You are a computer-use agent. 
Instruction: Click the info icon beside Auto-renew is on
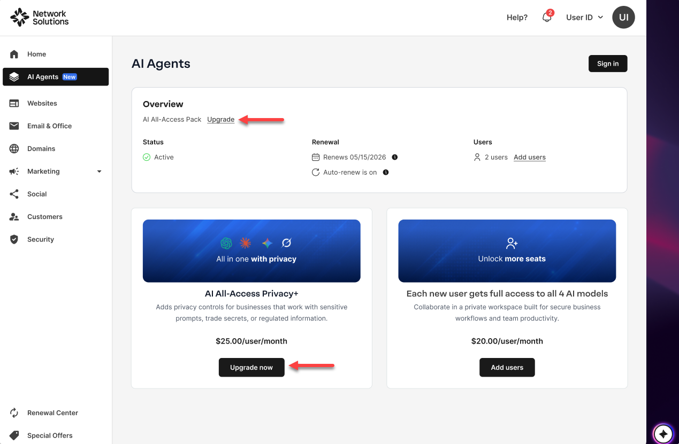[386, 173]
